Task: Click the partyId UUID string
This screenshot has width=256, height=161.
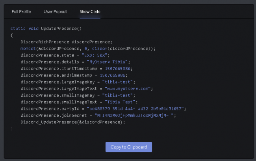Action: 135,109
